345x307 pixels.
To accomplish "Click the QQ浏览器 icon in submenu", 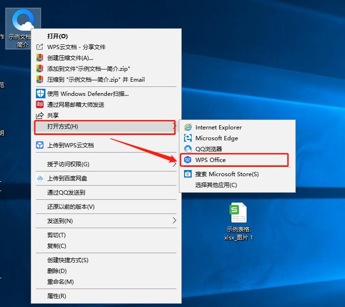I will tap(188, 149).
